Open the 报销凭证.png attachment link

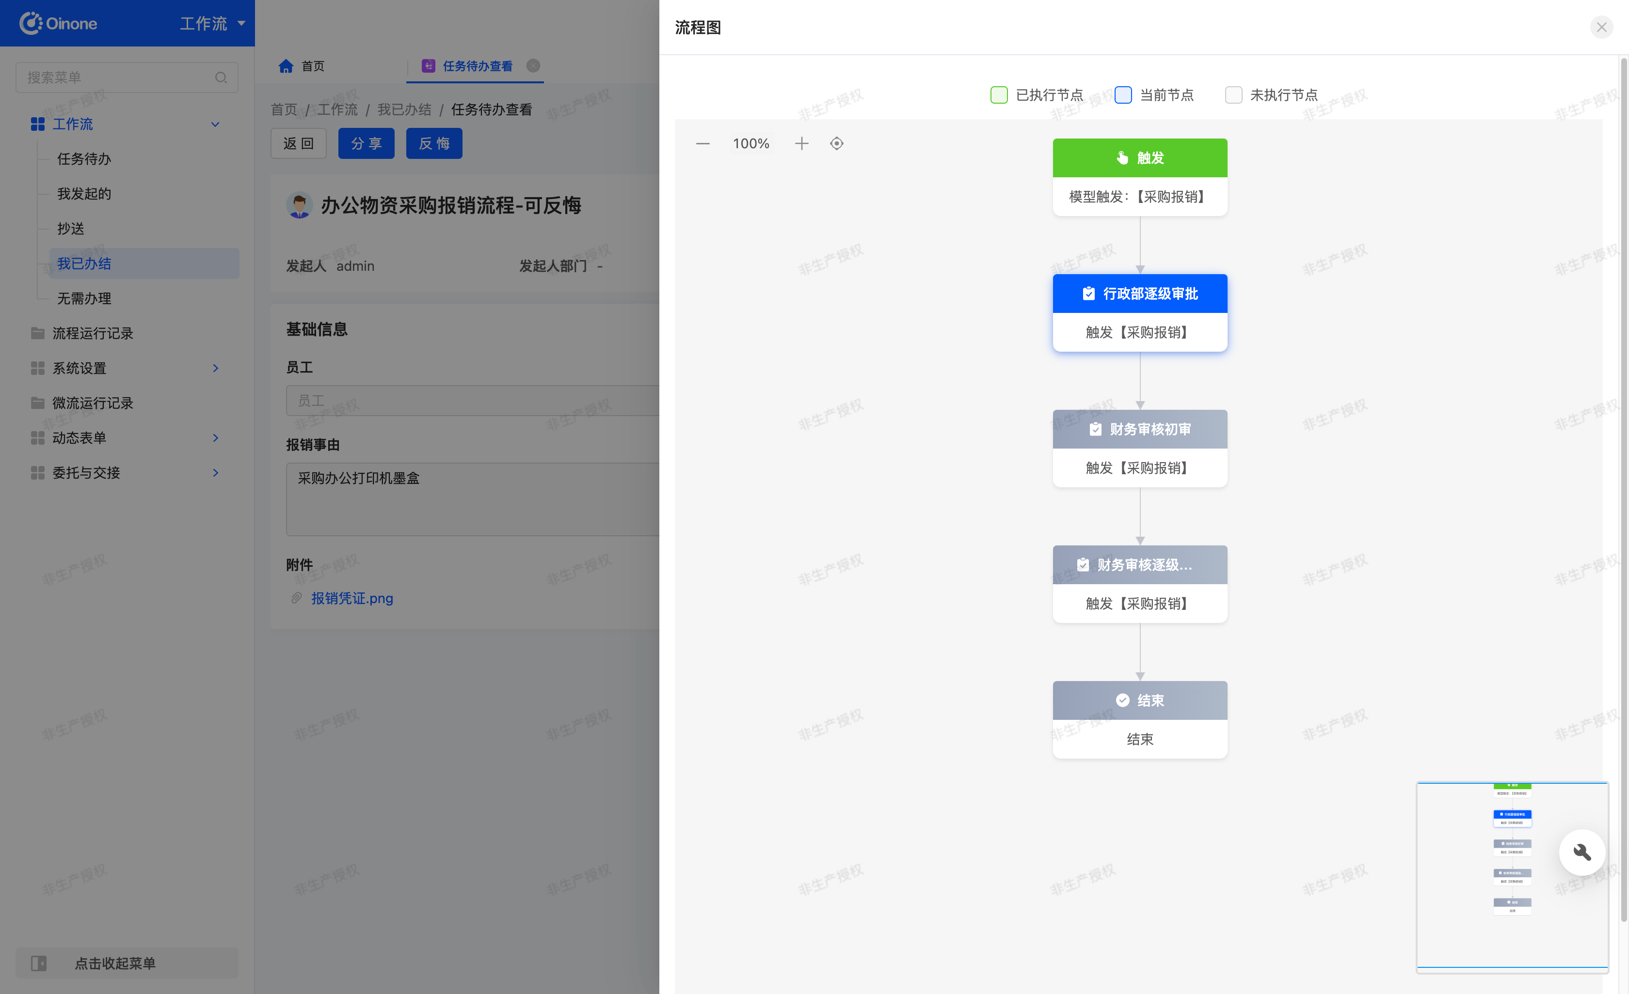click(x=351, y=598)
